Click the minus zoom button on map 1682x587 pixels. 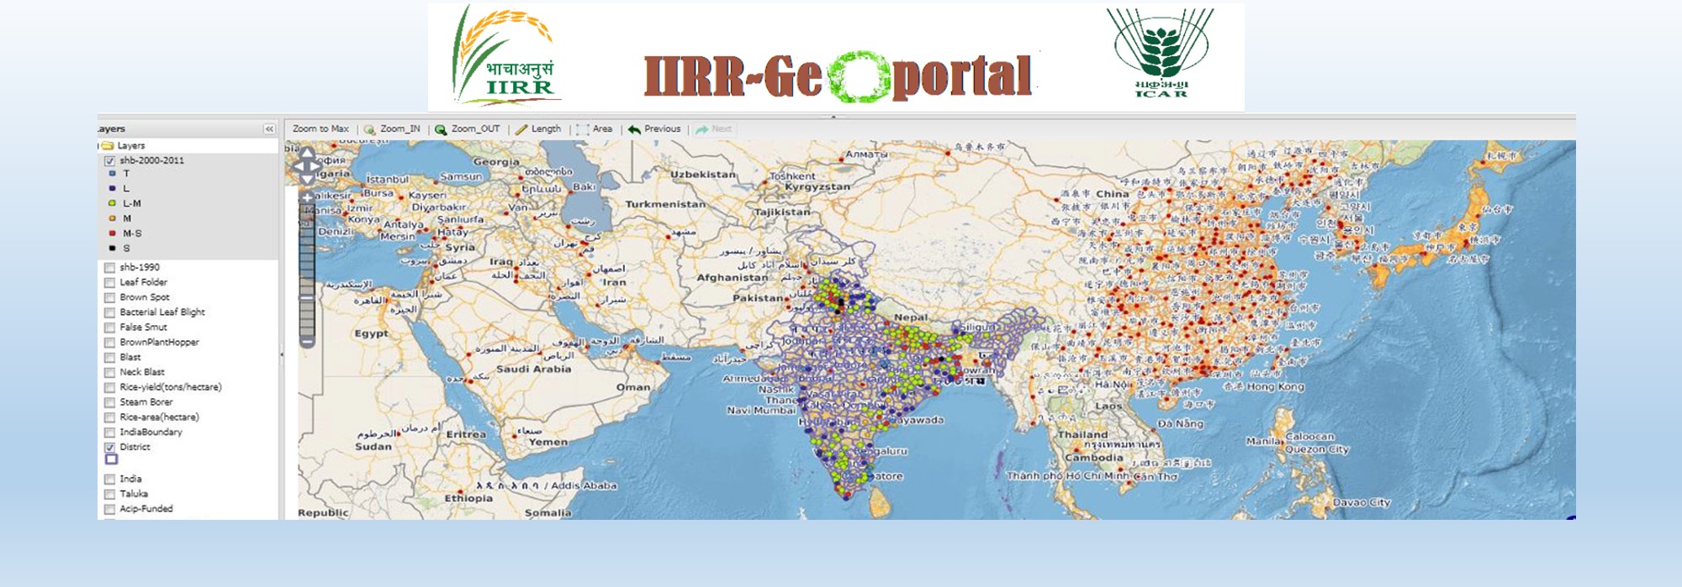(307, 341)
